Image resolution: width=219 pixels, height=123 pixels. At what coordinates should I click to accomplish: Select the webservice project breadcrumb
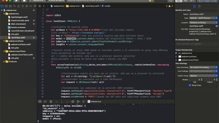(x=57, y=6)
